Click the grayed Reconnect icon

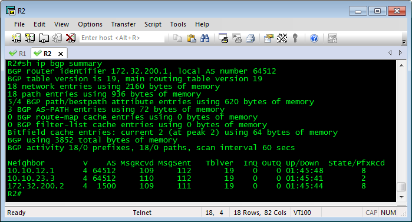57,38
